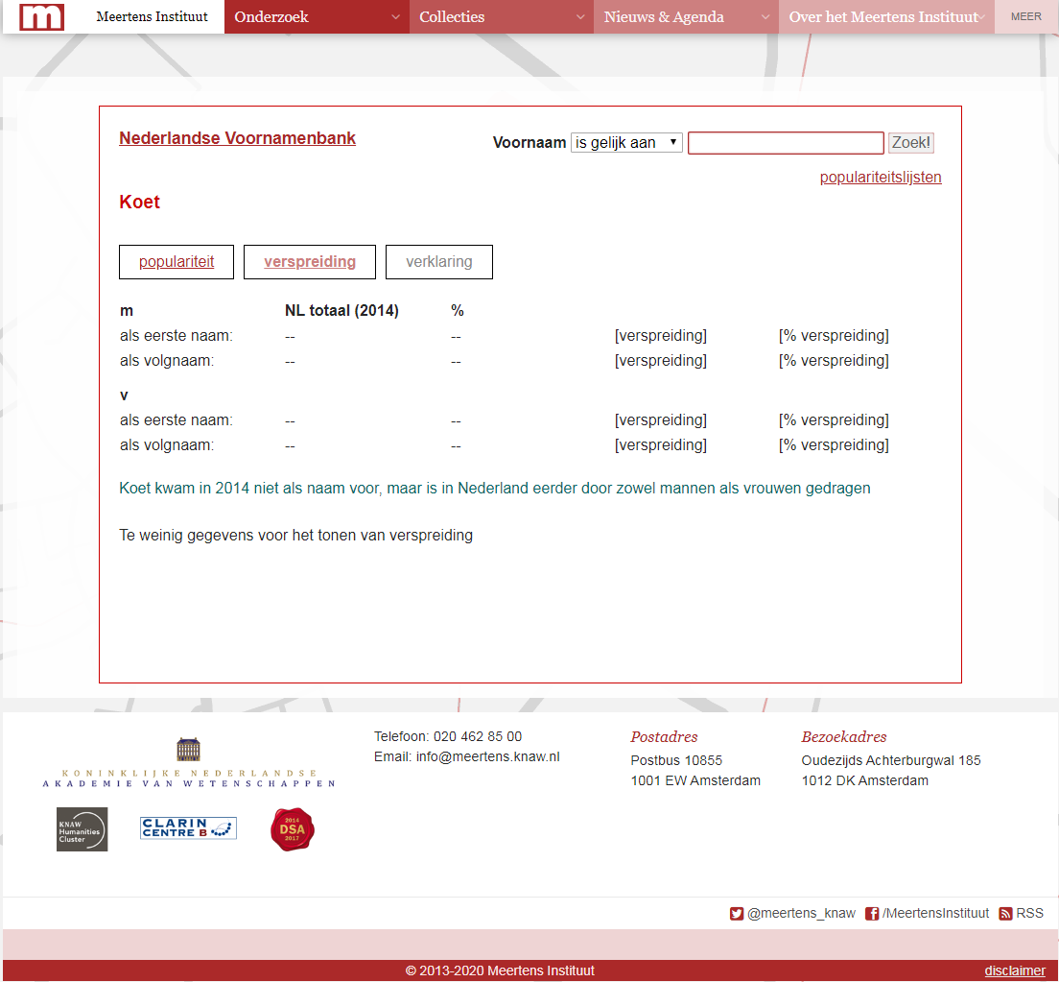
Task: Switch to the verklaring tab
Action: click(439, 262)
